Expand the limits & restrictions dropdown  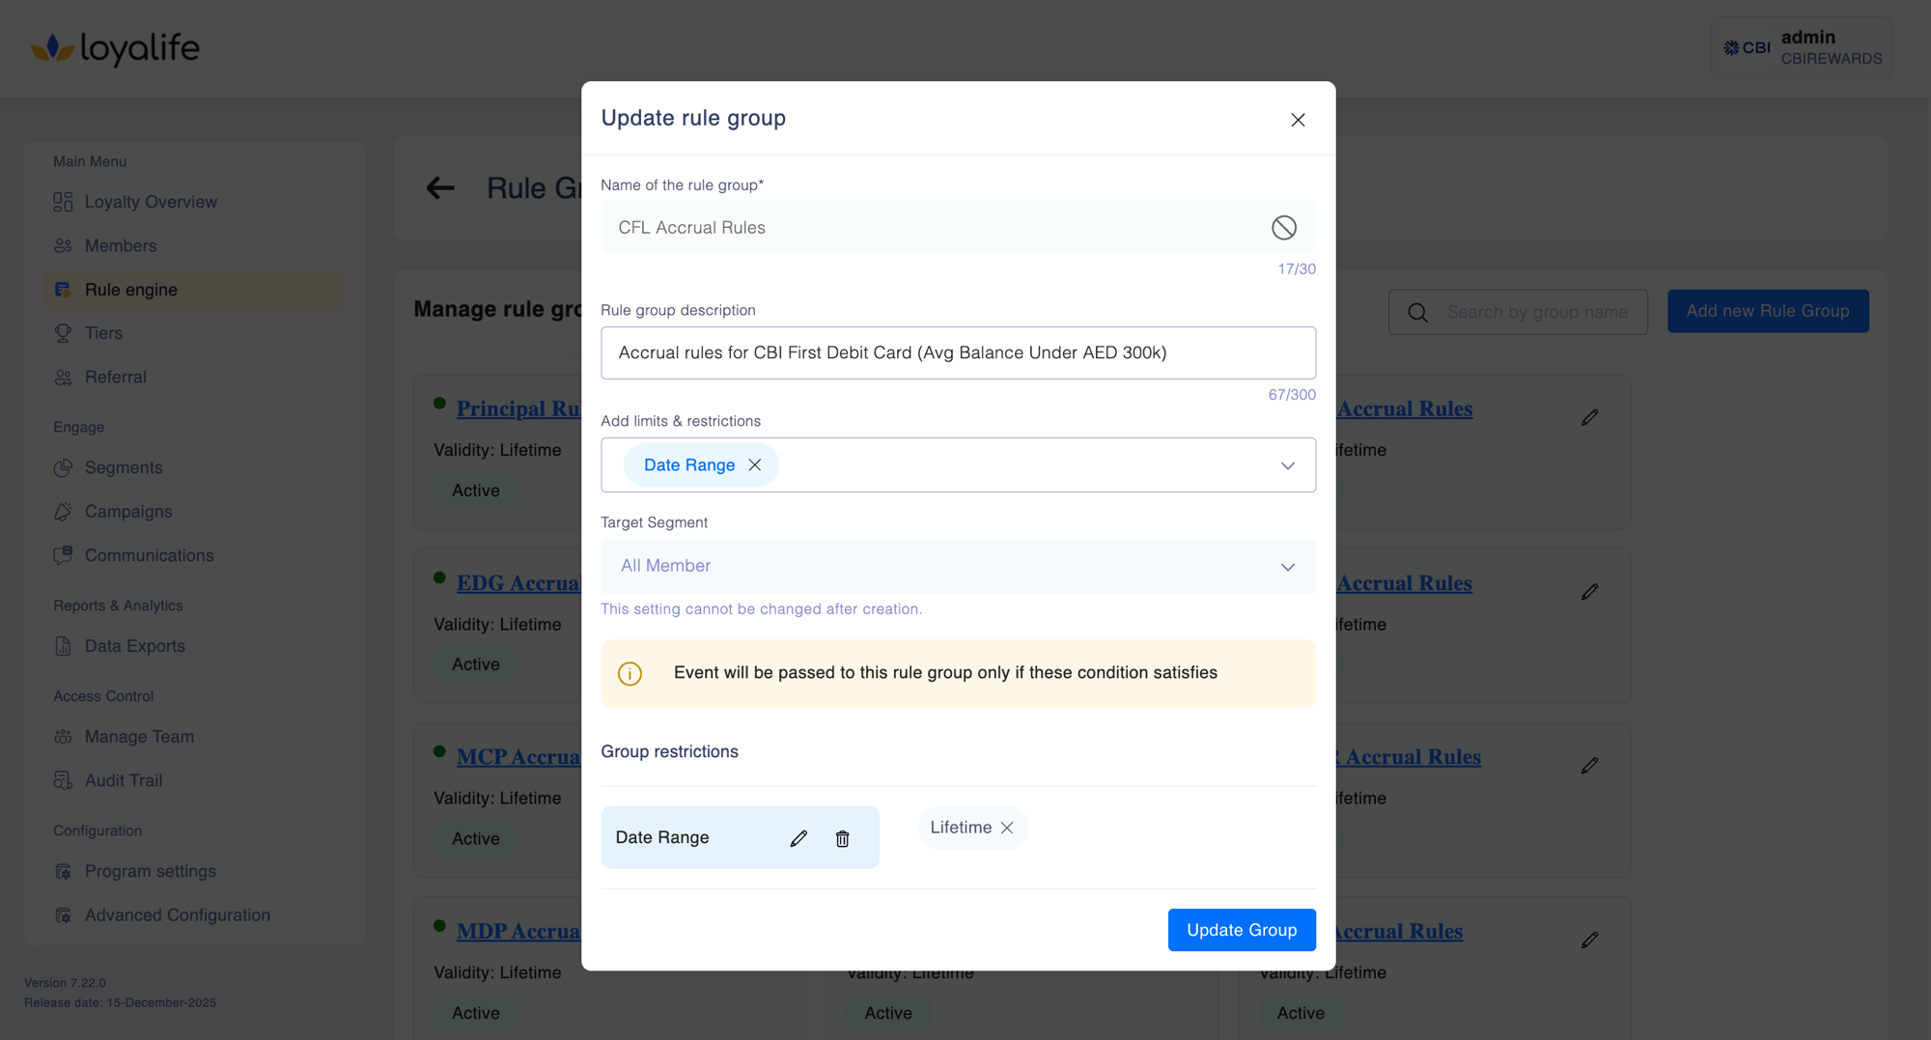pyautogui.click(x=1287, y=465)
